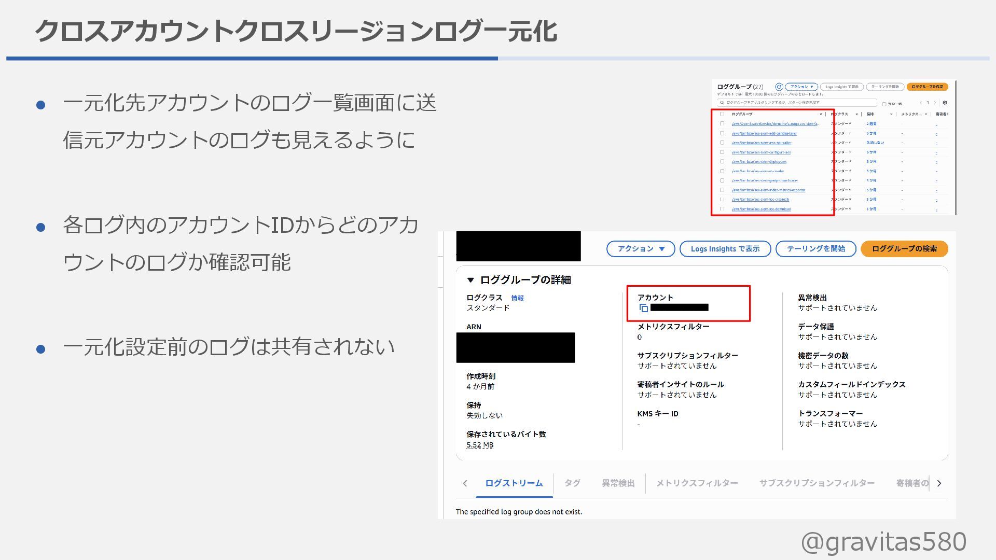Switch to the メトリクスフィルター tab
The width and height of the screenshot is (996, 560).
coord(697,483)
